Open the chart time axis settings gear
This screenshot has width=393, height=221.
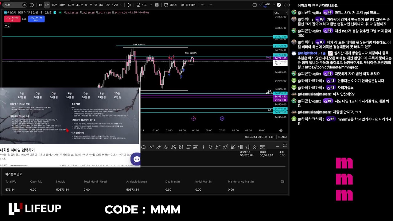click(x=281, y=130)
